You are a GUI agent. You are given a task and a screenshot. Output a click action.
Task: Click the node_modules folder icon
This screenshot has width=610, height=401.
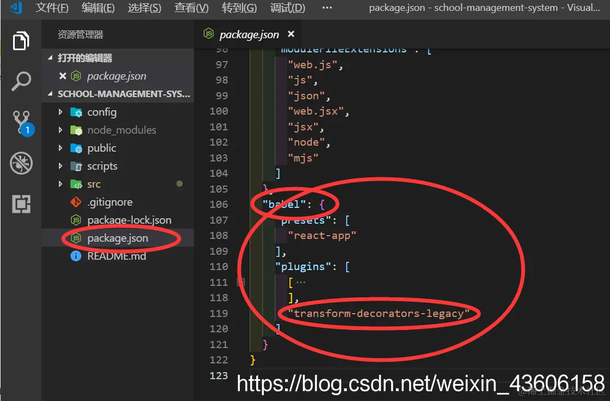pyautogui.click(x=76, y=130)
